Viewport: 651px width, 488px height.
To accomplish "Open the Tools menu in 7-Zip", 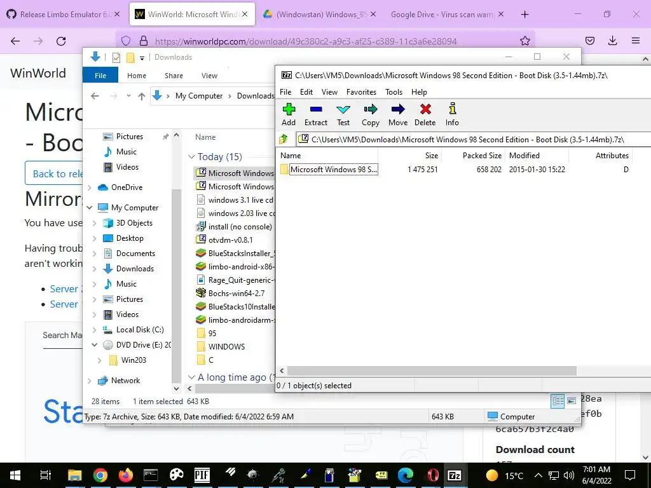I will 394,92.
